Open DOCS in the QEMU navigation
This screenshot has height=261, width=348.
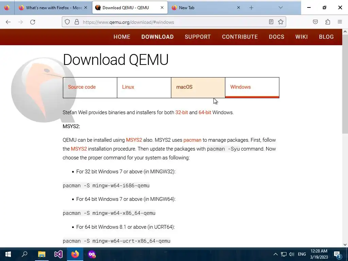click(277, 37)
